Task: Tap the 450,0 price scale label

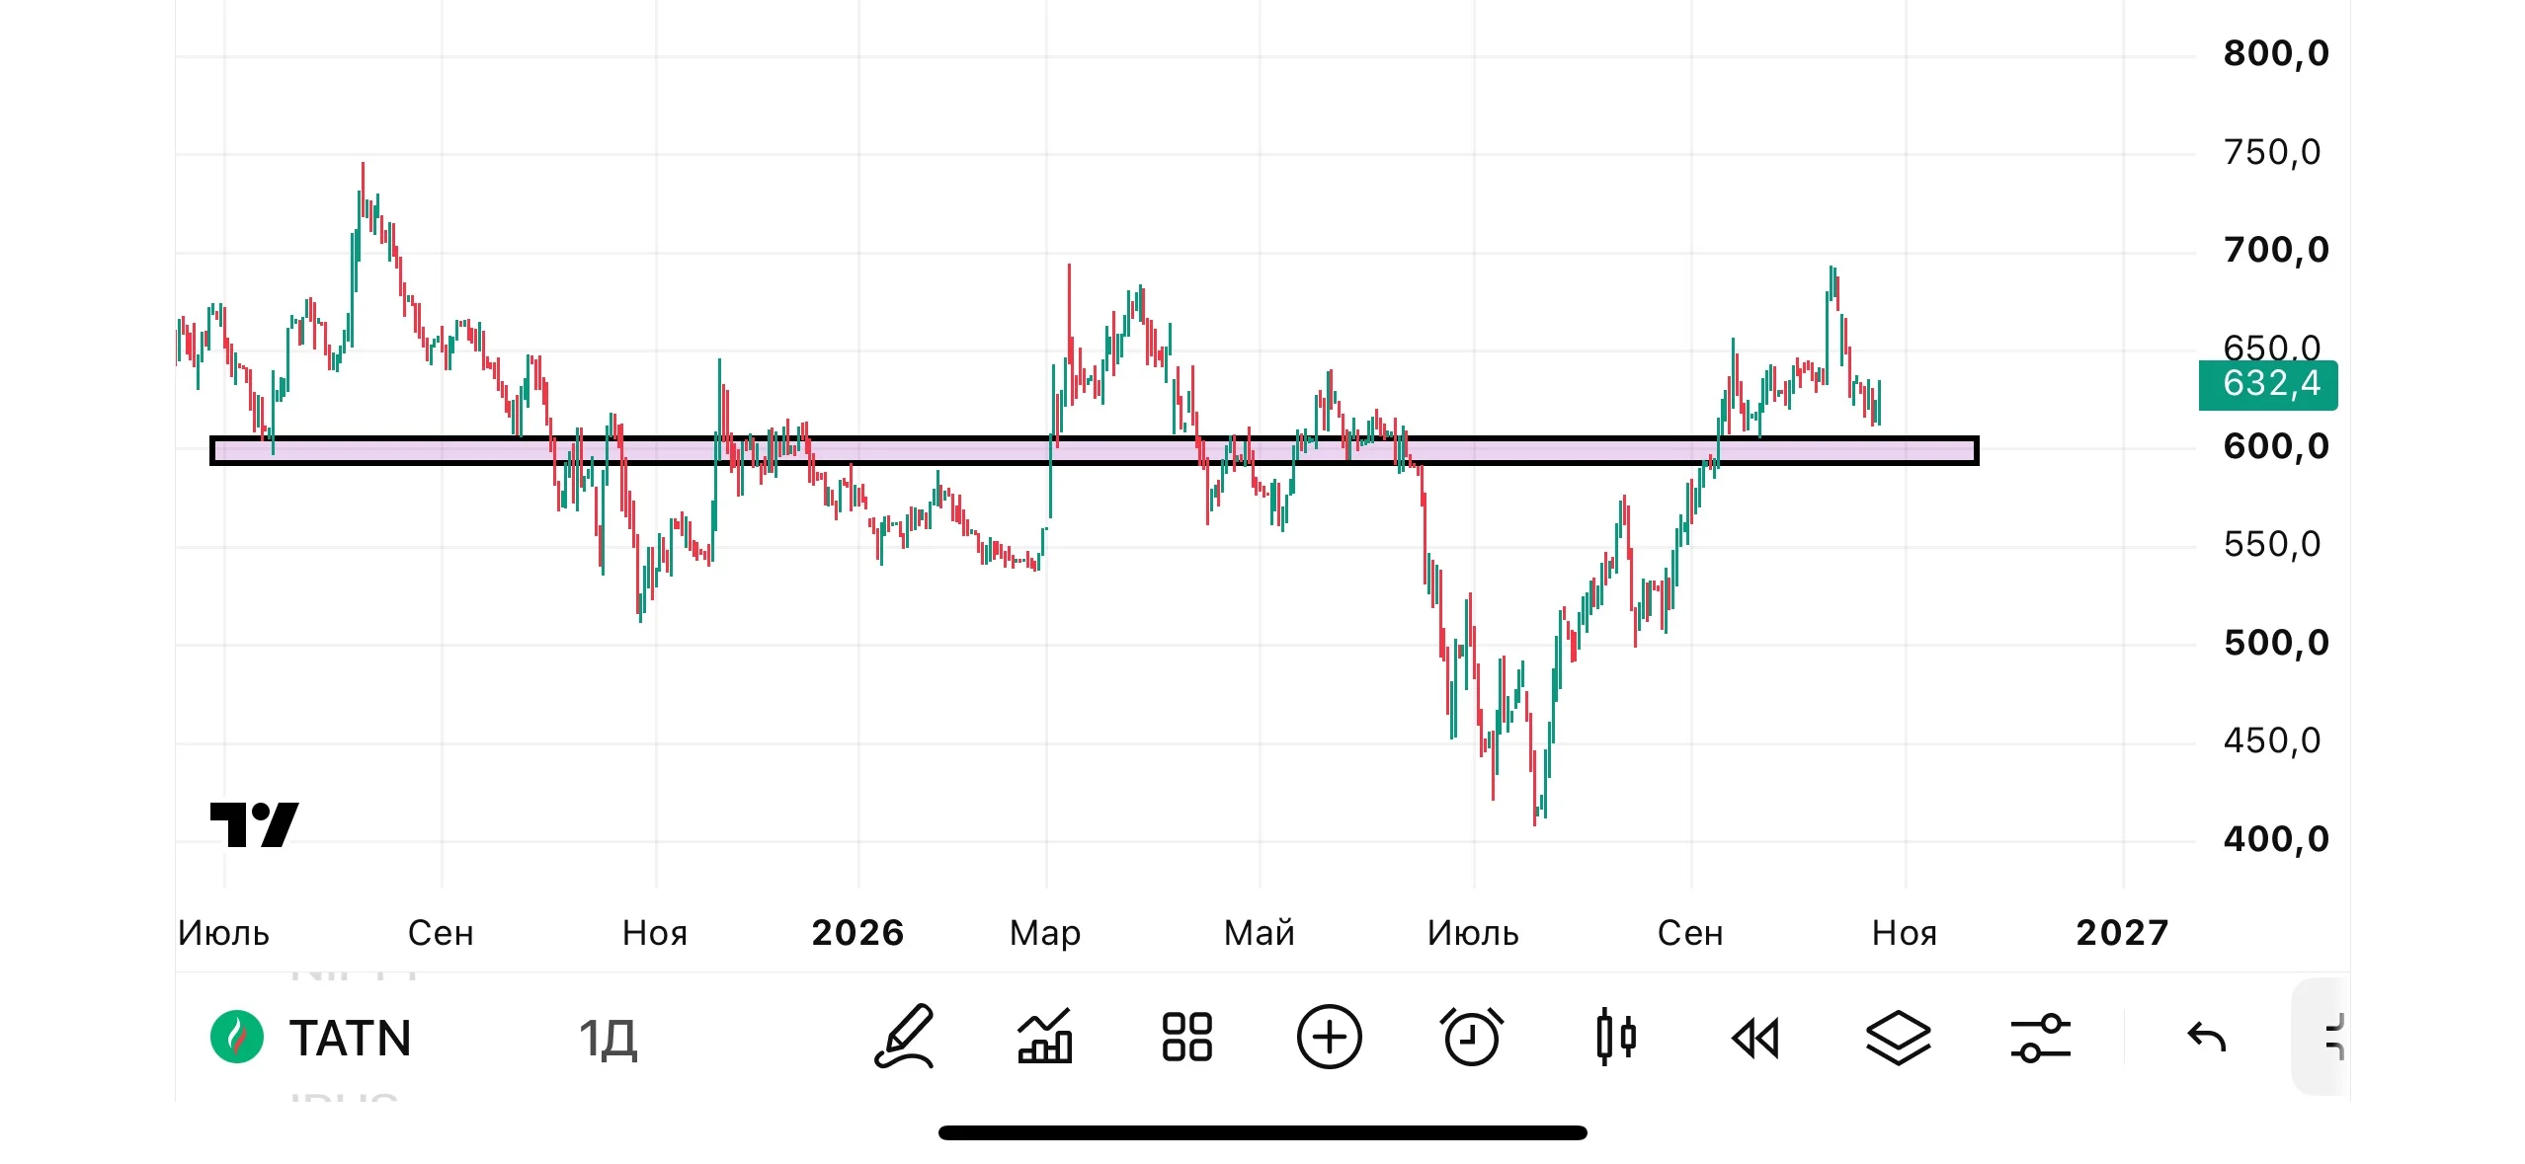Action: [2272, 740]
